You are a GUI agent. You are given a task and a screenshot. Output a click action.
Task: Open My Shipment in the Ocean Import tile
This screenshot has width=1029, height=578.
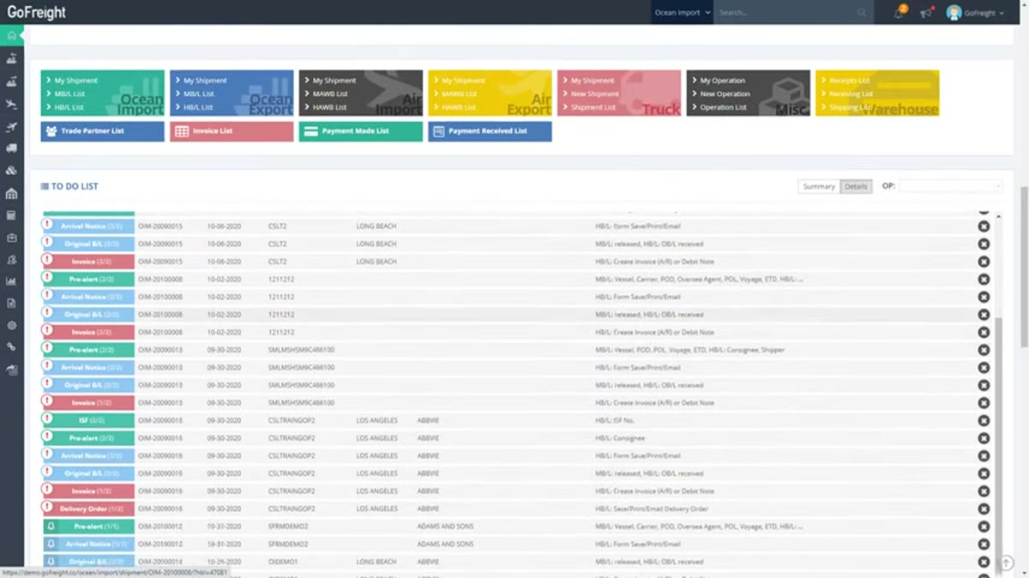76,81
